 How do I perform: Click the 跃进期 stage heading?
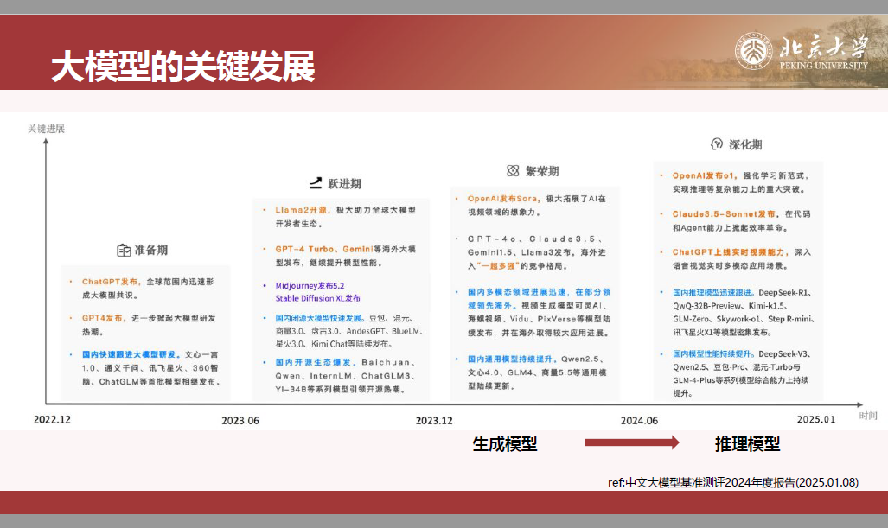[344, 183]
